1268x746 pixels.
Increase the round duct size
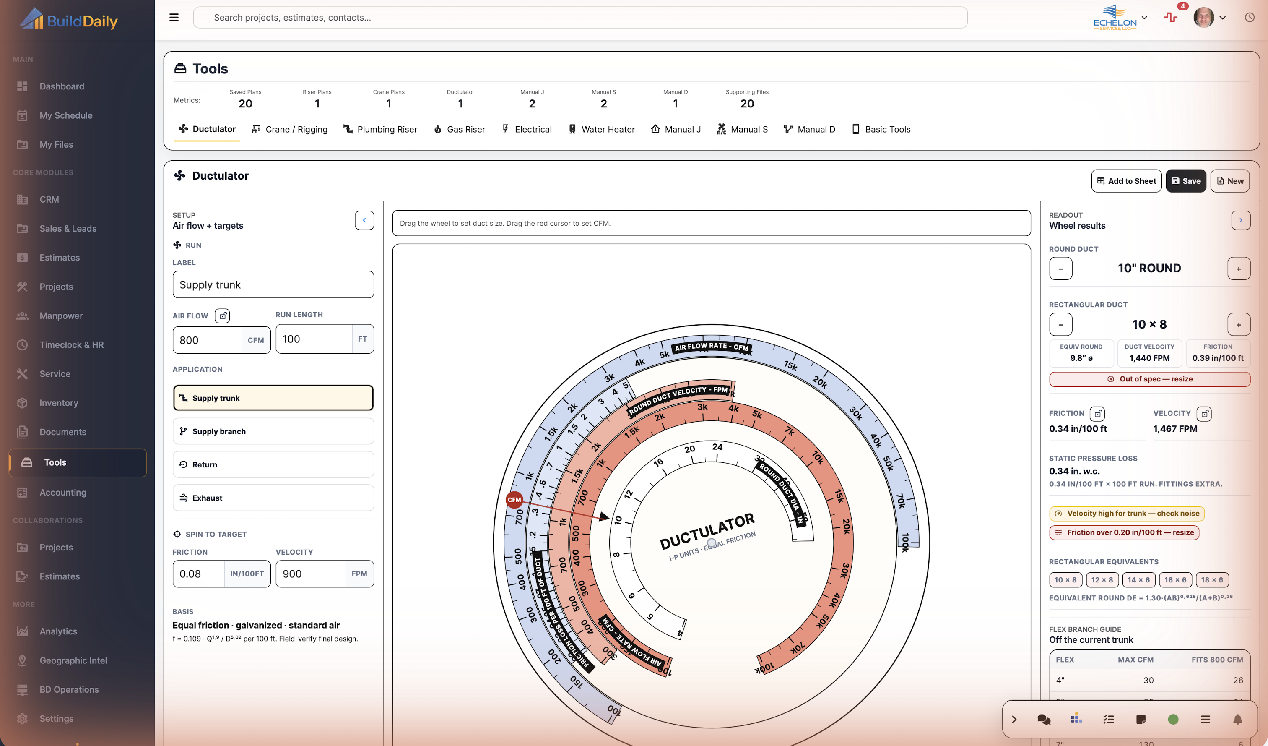(1238, 268)
